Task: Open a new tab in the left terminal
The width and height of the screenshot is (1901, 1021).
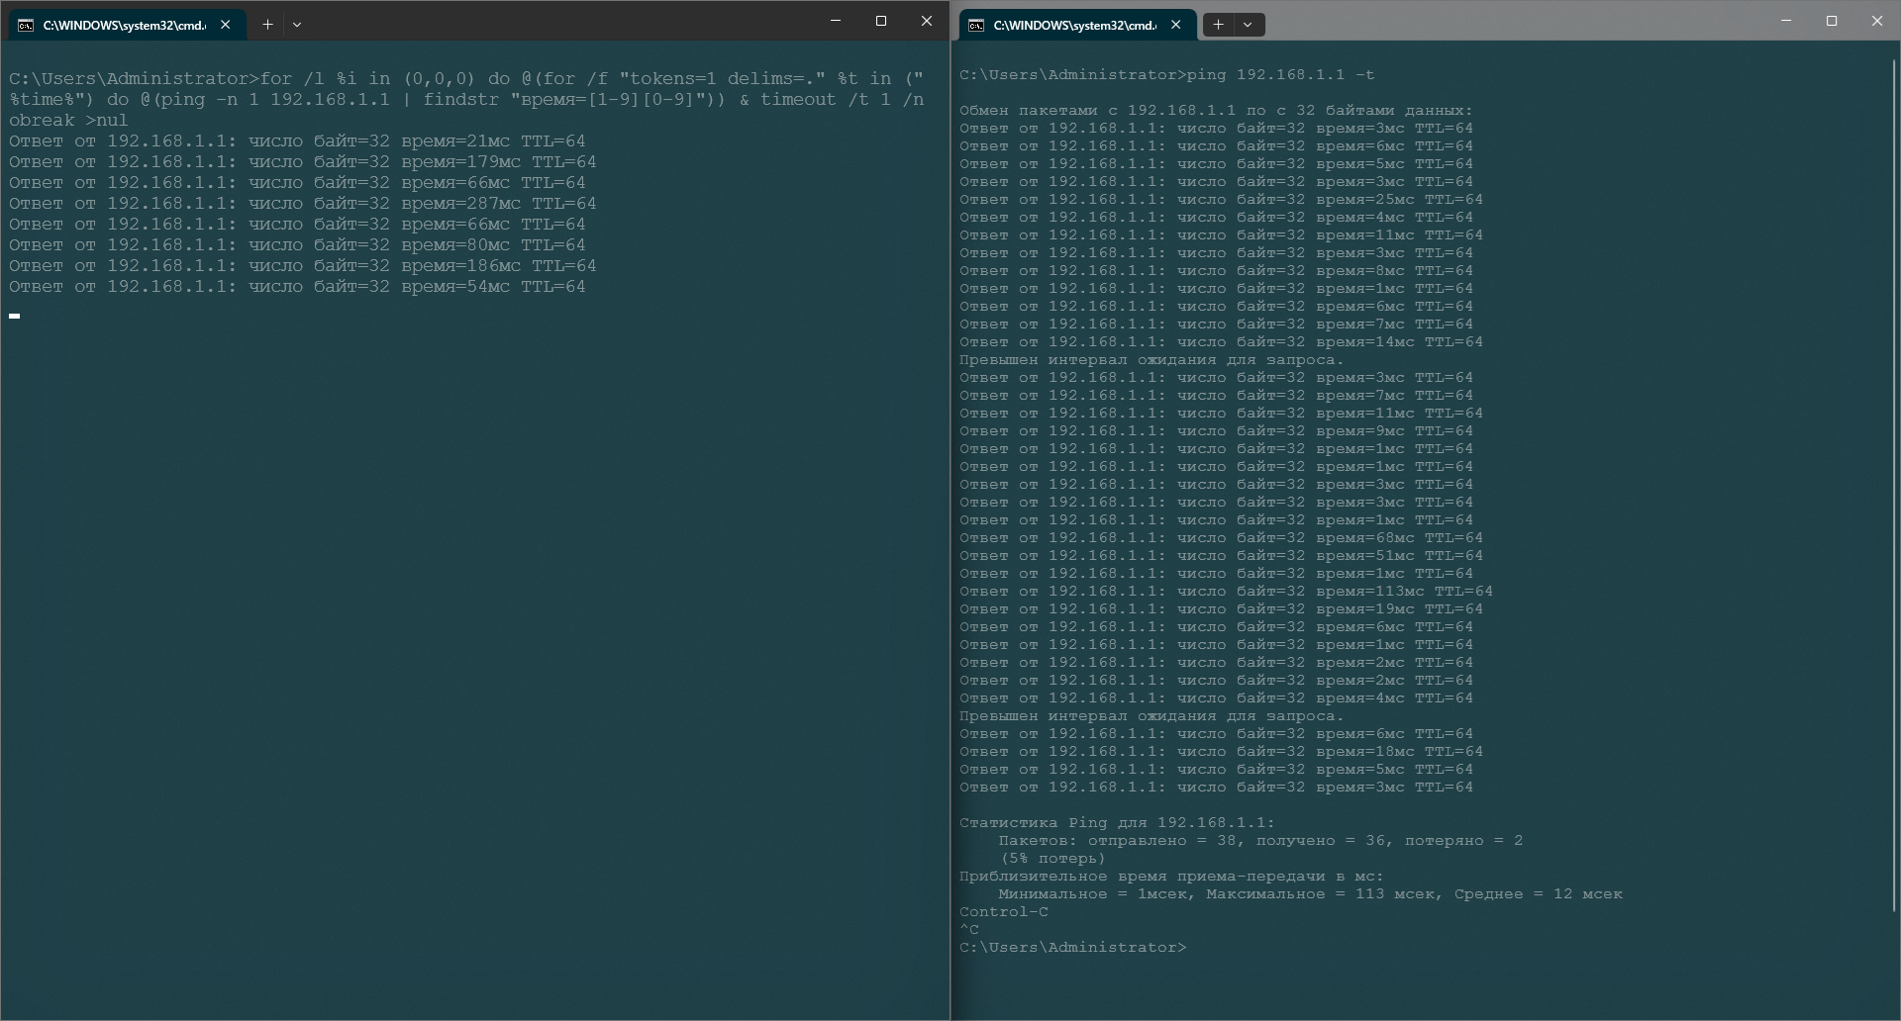Action: tap(267, 25)
